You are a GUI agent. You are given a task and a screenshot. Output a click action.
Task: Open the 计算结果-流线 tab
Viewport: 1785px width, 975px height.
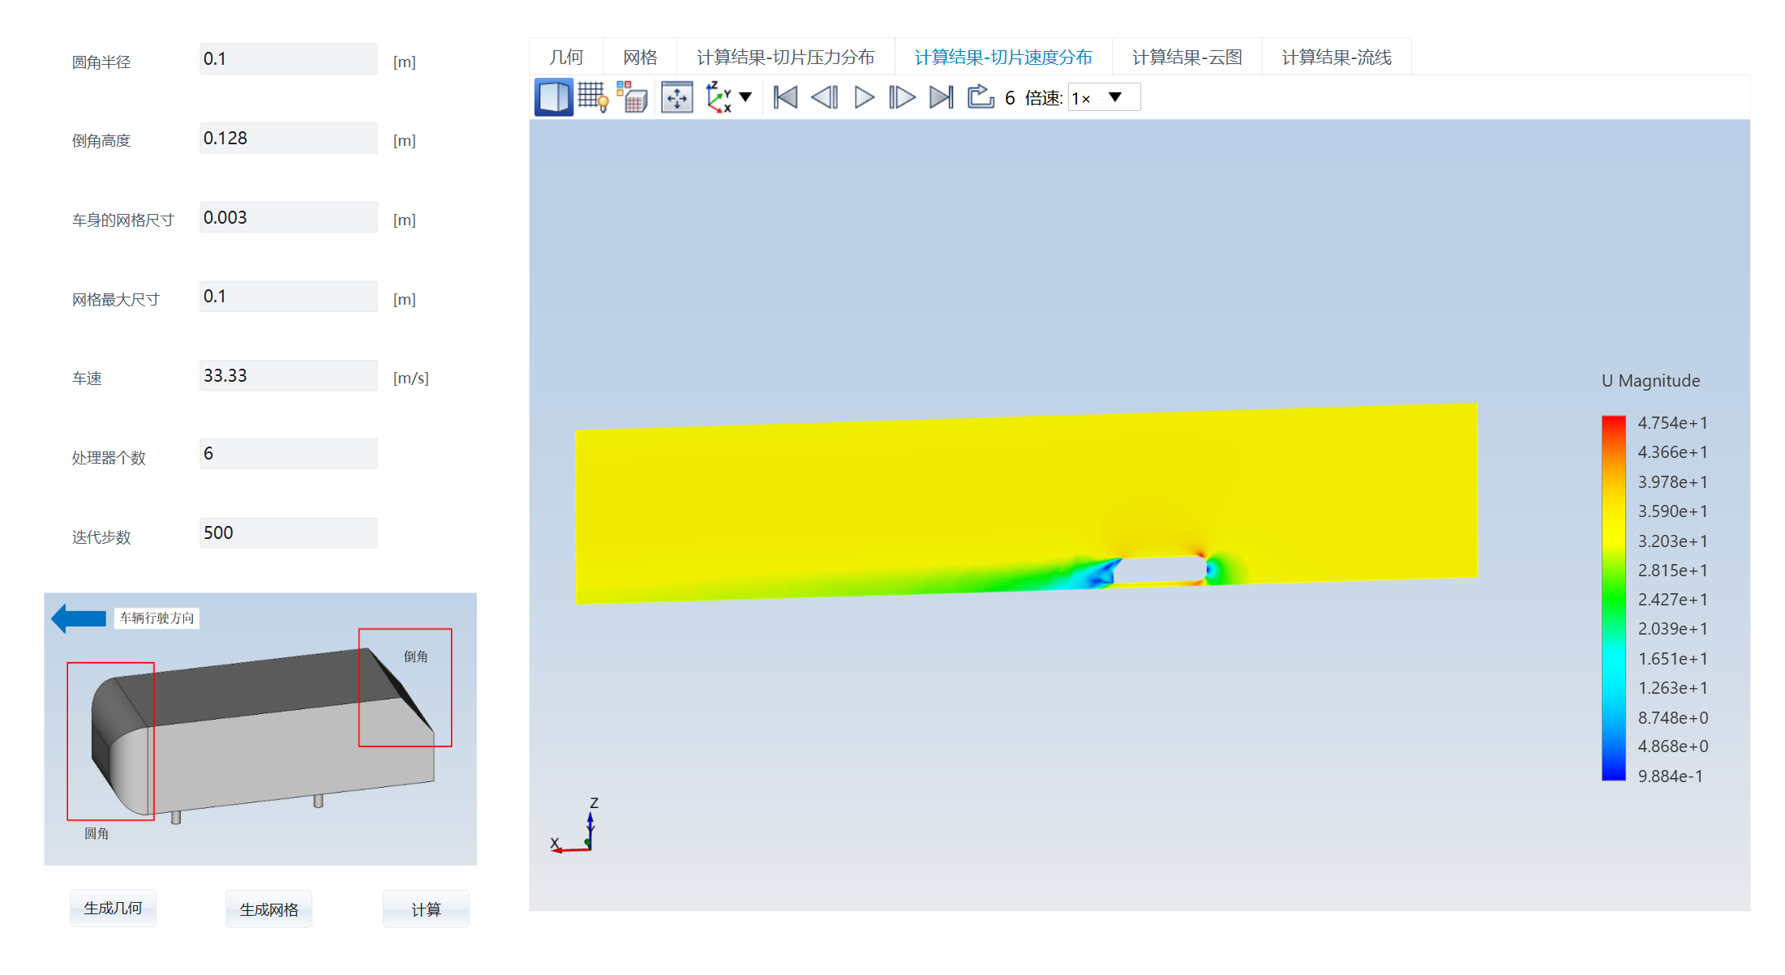click(x=1337, y=57)
